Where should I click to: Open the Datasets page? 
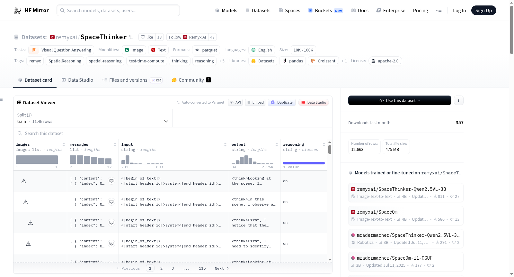click(258, 11)
